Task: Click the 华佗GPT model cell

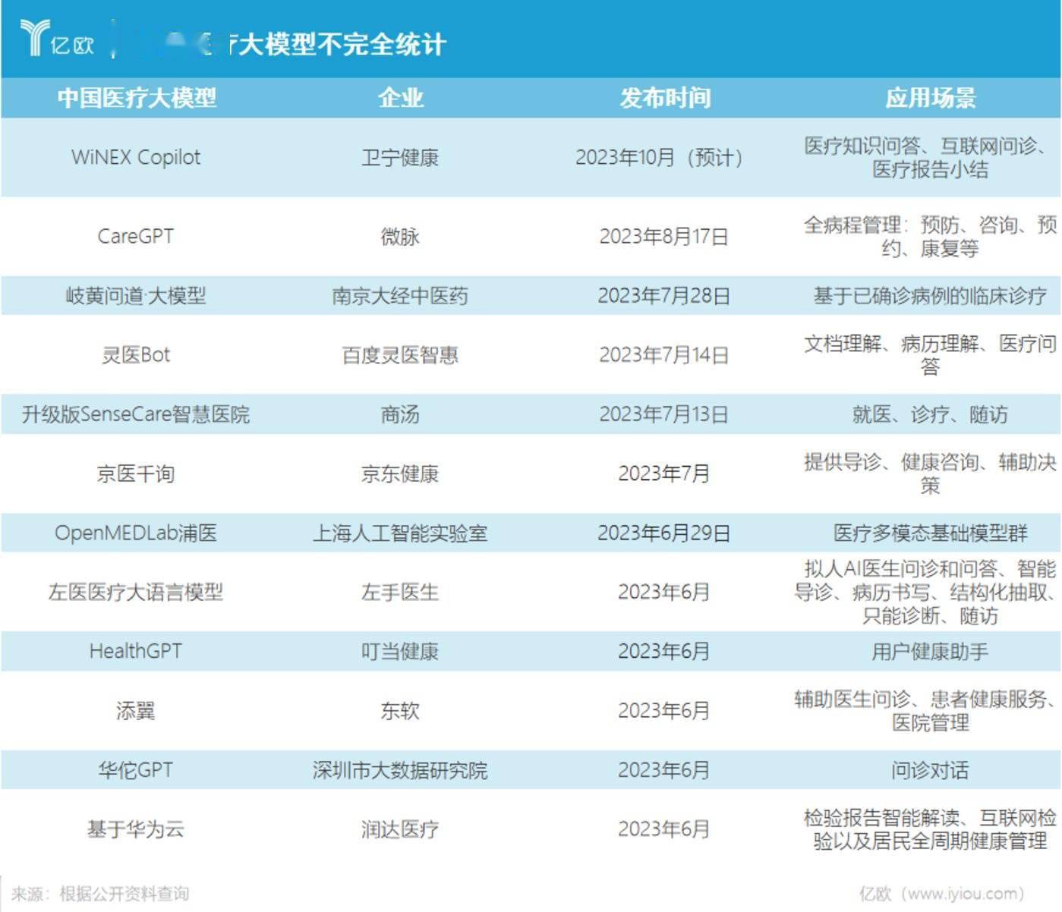Action: tap(136, 770)
